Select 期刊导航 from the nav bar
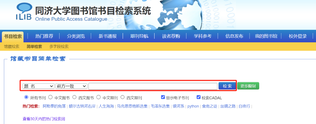Screen dimensions: 316x124 [x=139, y=36]
